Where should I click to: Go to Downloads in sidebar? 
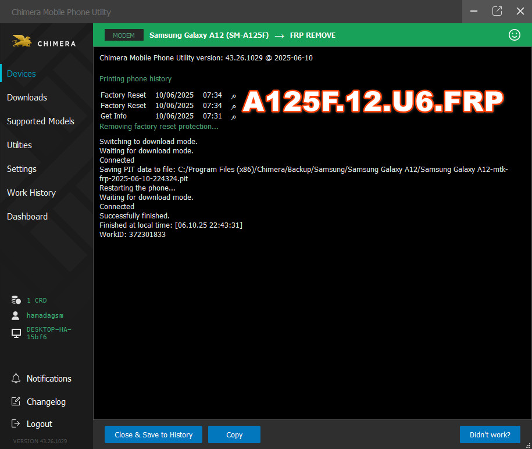[x=27, y=98]
